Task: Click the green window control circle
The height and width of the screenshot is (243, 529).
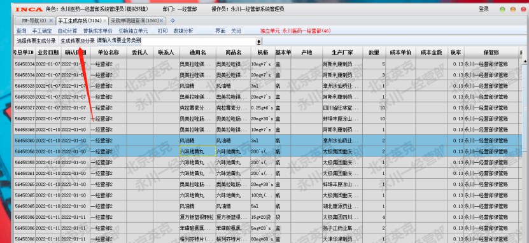Action: (x=502, y=10)
